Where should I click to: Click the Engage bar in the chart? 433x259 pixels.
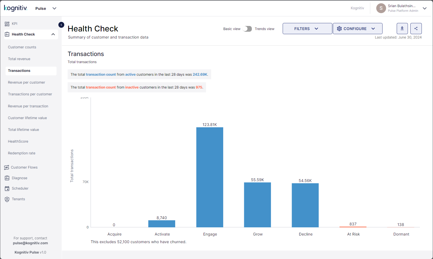210,177
